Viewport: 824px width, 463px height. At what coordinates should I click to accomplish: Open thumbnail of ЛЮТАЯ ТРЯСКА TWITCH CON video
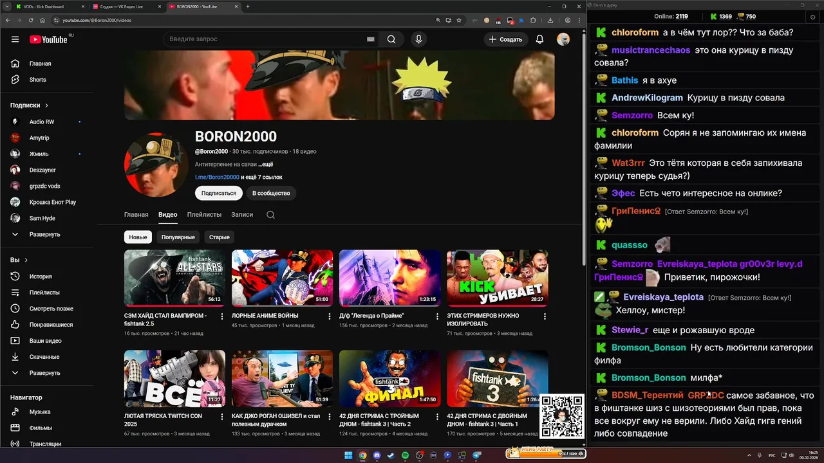click(x=175, y=378)
